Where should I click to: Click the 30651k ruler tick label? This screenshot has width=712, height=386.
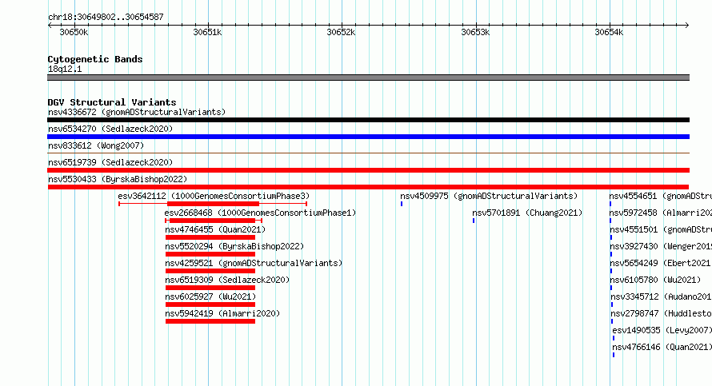tap(207, 32)
